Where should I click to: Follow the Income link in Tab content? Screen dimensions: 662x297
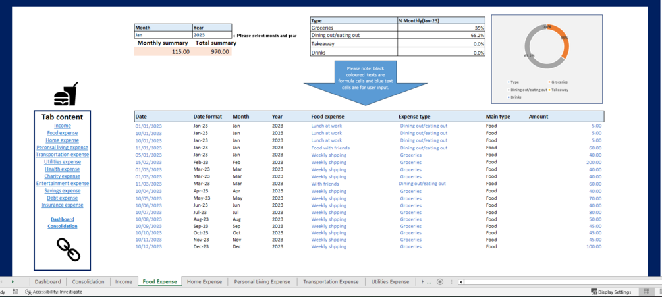[x=63, y=126]
